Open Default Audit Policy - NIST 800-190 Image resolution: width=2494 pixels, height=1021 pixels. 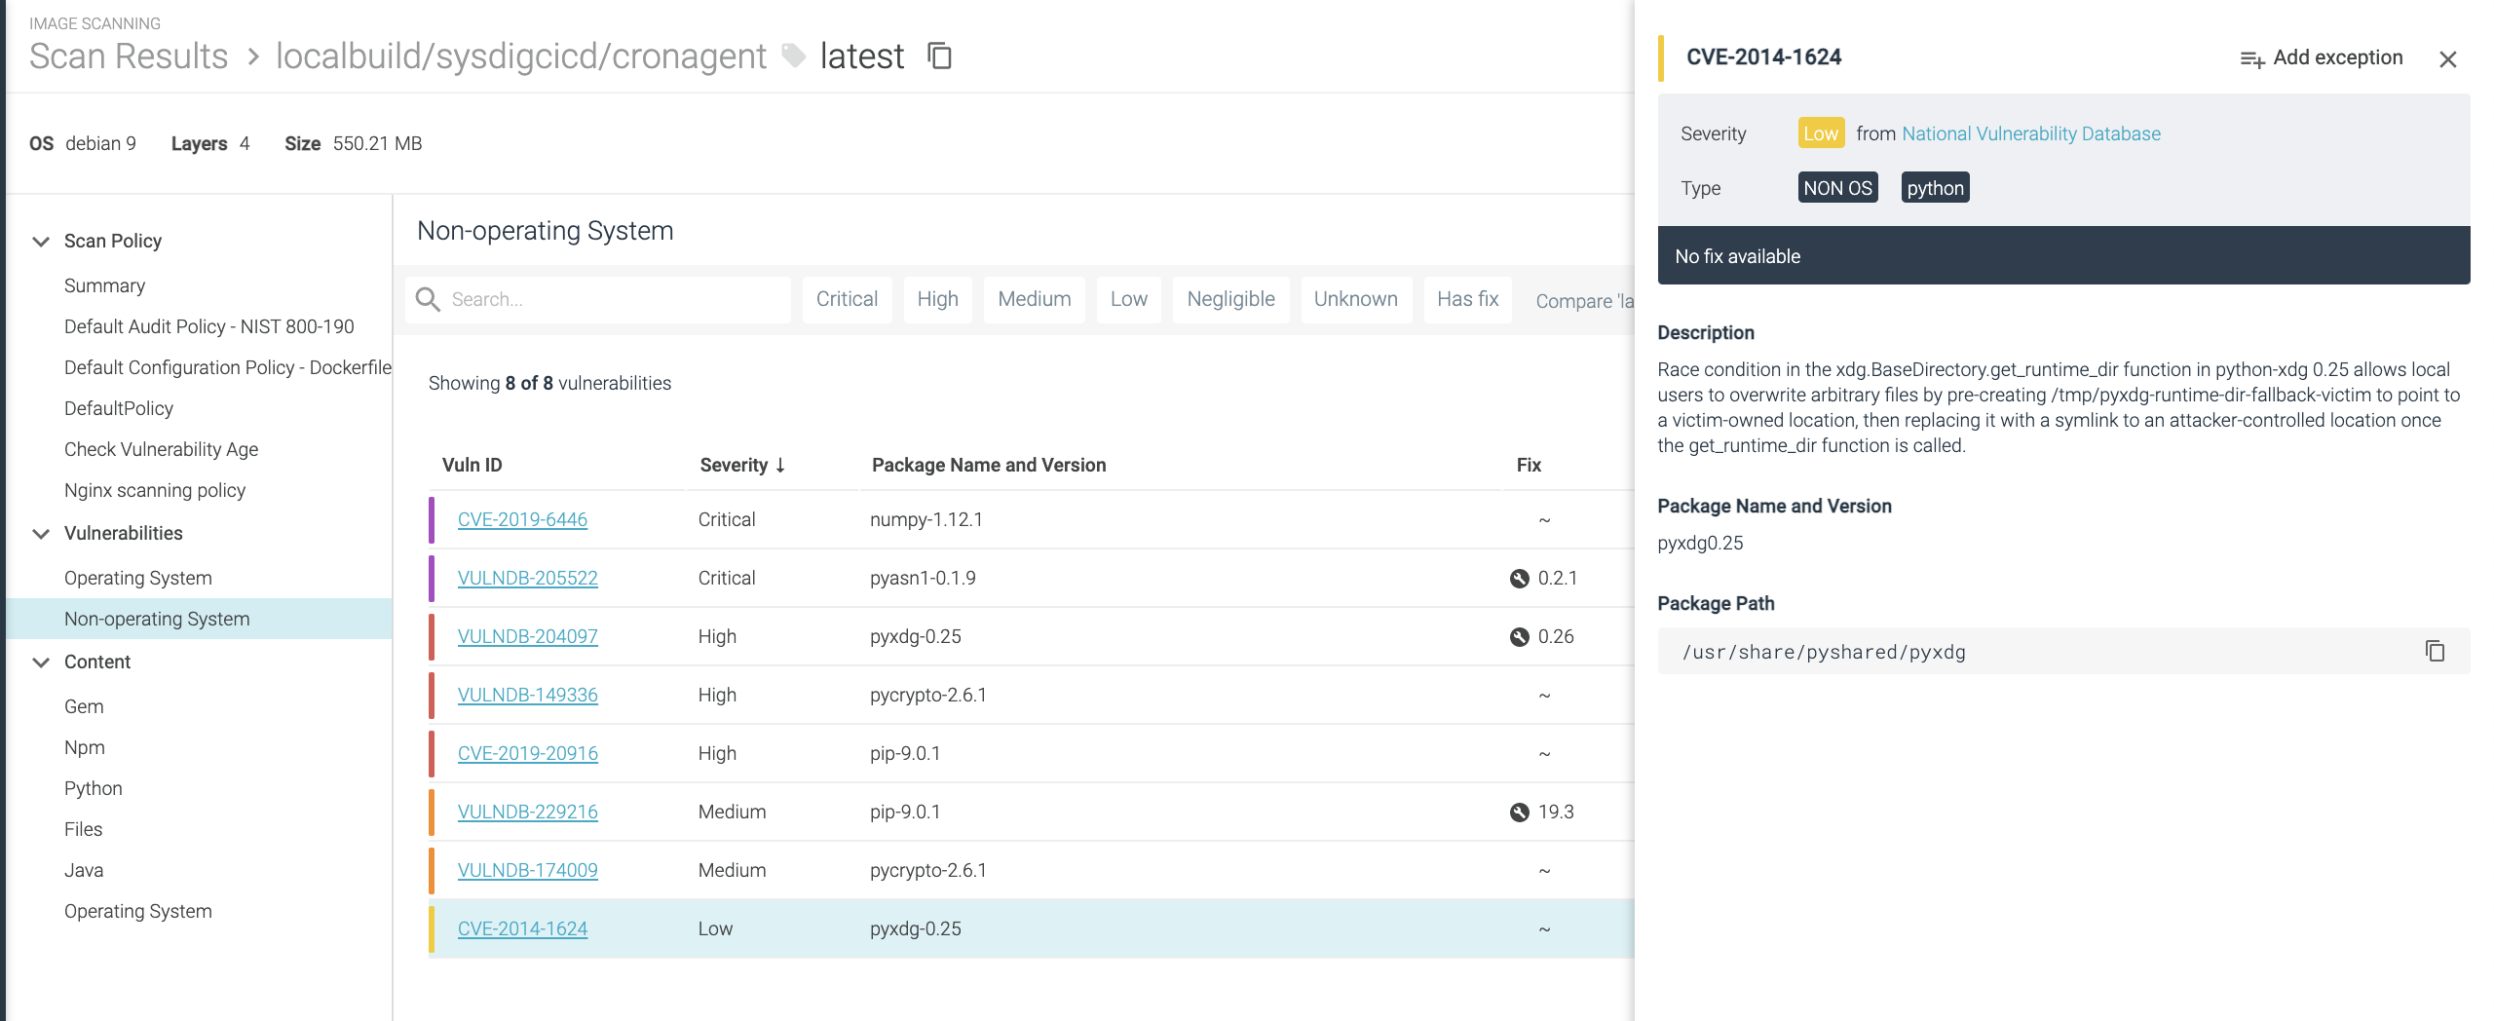tap(208, 326)
